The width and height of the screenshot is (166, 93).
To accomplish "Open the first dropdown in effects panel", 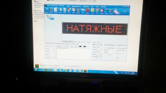I will coord(99,47).
